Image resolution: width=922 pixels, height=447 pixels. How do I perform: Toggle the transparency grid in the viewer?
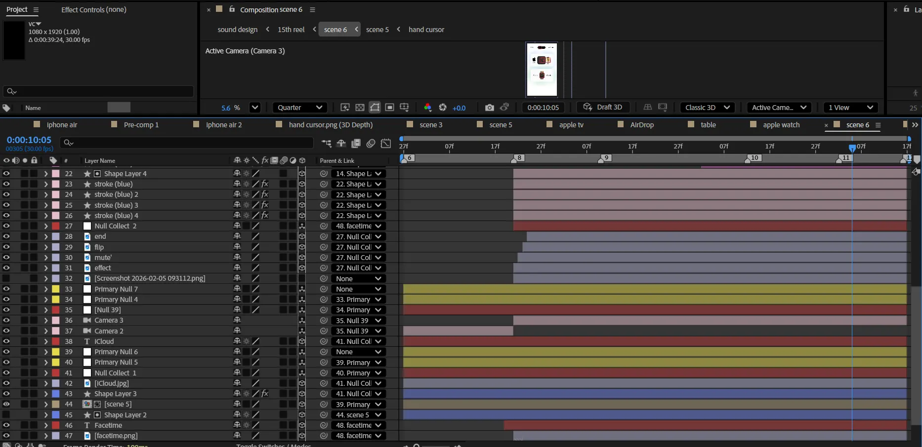click(x=360, y=108)
